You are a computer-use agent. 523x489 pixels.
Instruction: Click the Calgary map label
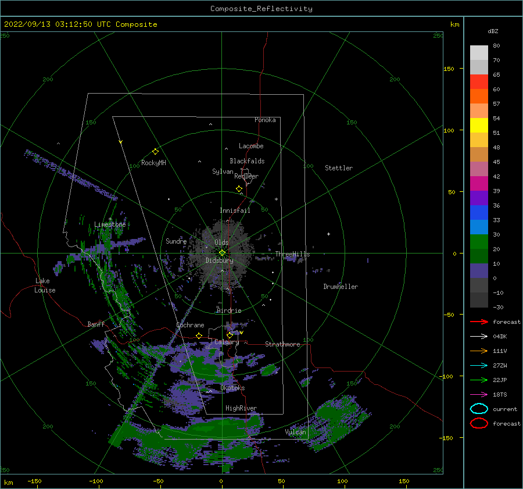coord(227,342)
